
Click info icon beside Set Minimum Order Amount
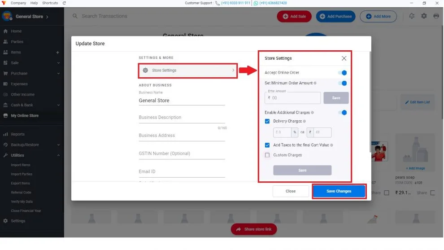pos(315,83)
